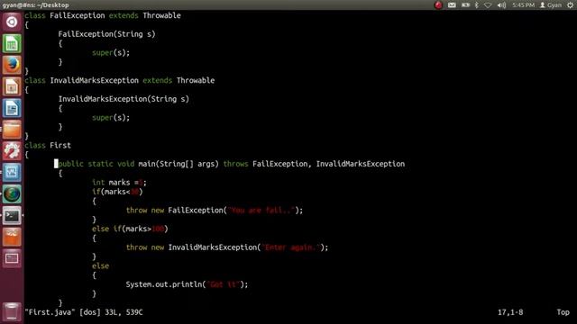Click the 'FailException(String s)' constructor line
The image size is (577, 324).
click(x=106, y=34)
